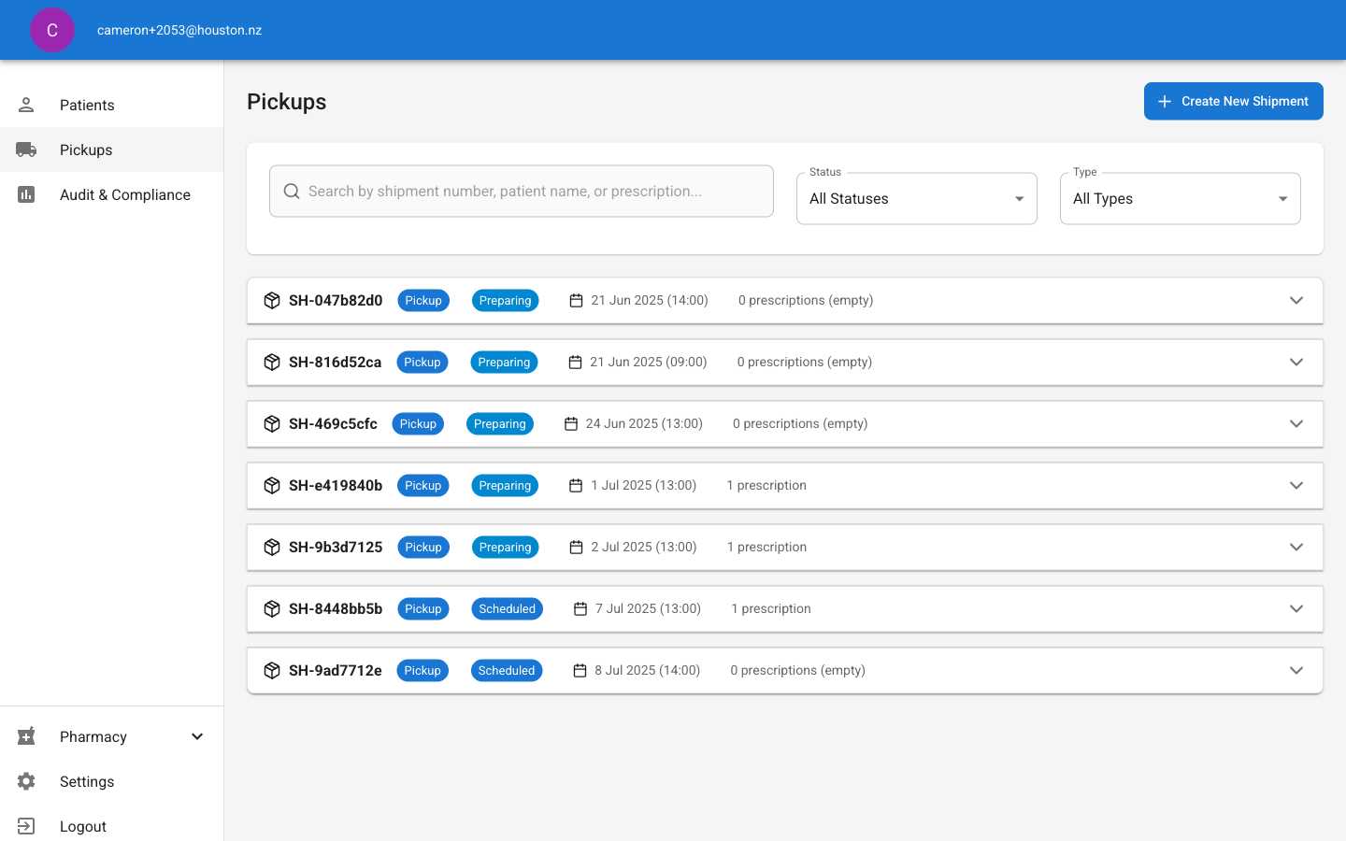
Task: Click the package icon for SH-9ad7712e
Action: coord(272,670)
